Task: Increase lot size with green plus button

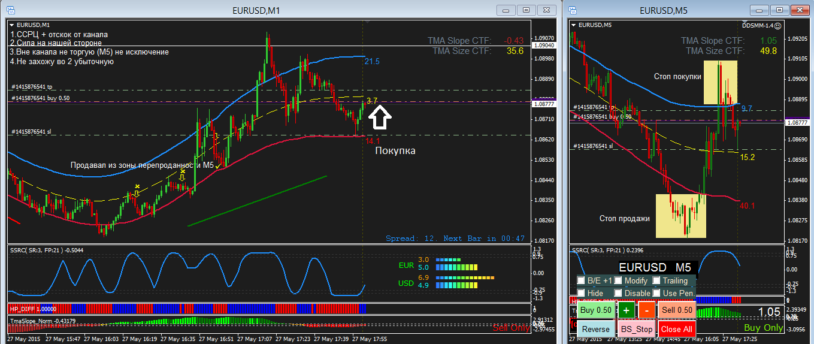Action: click(x=627, y=310)
